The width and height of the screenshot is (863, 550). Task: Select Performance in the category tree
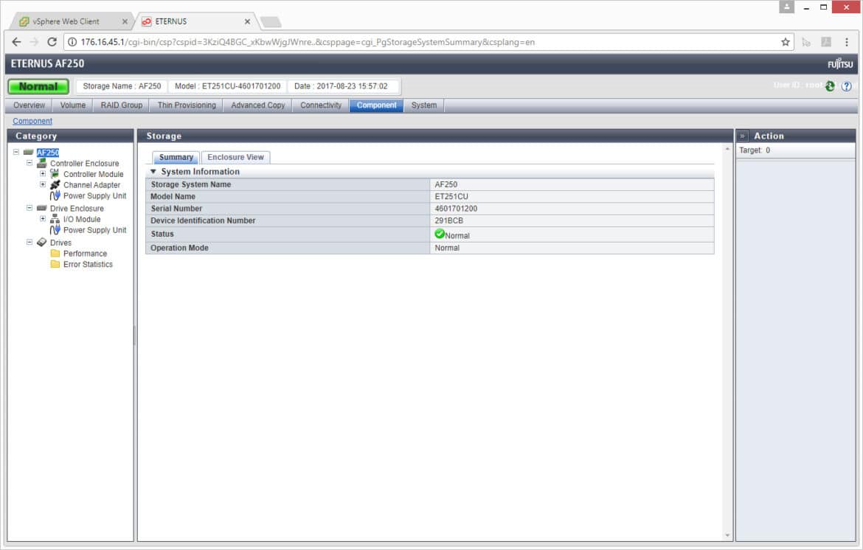coord(85,254)
